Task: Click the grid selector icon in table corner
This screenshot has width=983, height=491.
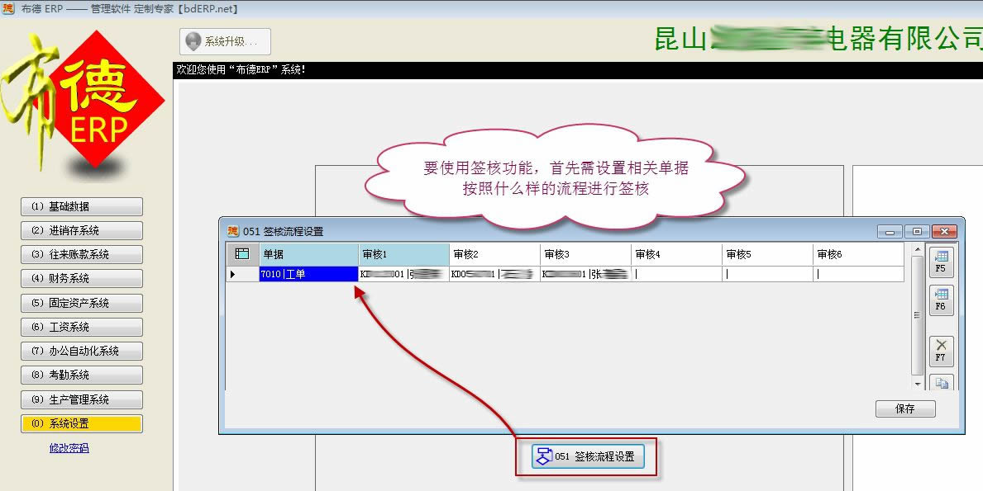Action: (x=242, y=254)
